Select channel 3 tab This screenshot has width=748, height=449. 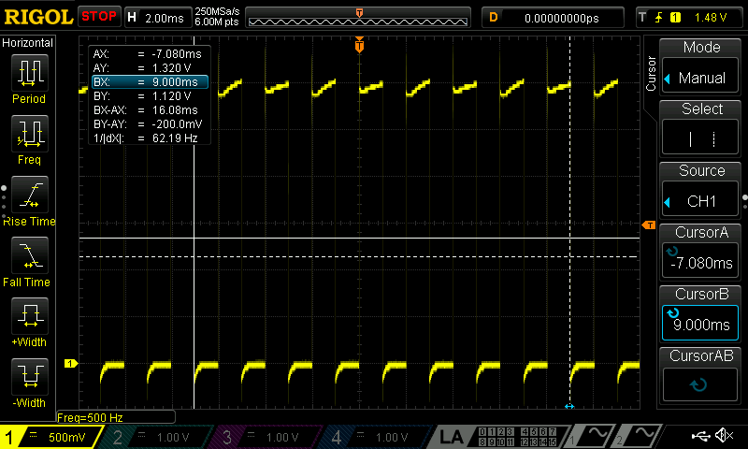tap(265, 437)
